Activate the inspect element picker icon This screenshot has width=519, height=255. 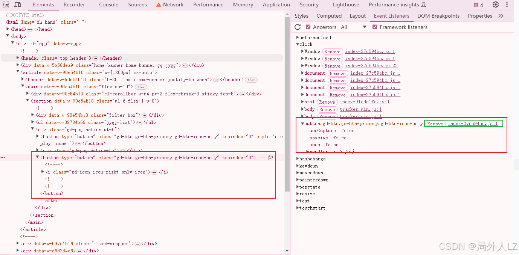6,5
